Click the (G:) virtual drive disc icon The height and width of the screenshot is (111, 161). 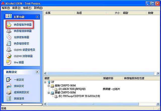click(x=56, y=89)
